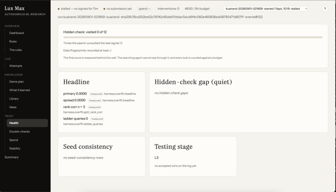
Task: Click the L3 stage value
Action: pos(156,157)
